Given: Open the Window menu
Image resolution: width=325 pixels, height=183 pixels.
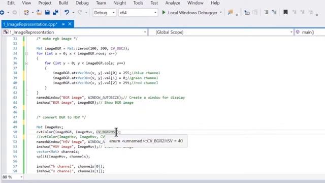Looking at the screenshot, I should (195, 3).
